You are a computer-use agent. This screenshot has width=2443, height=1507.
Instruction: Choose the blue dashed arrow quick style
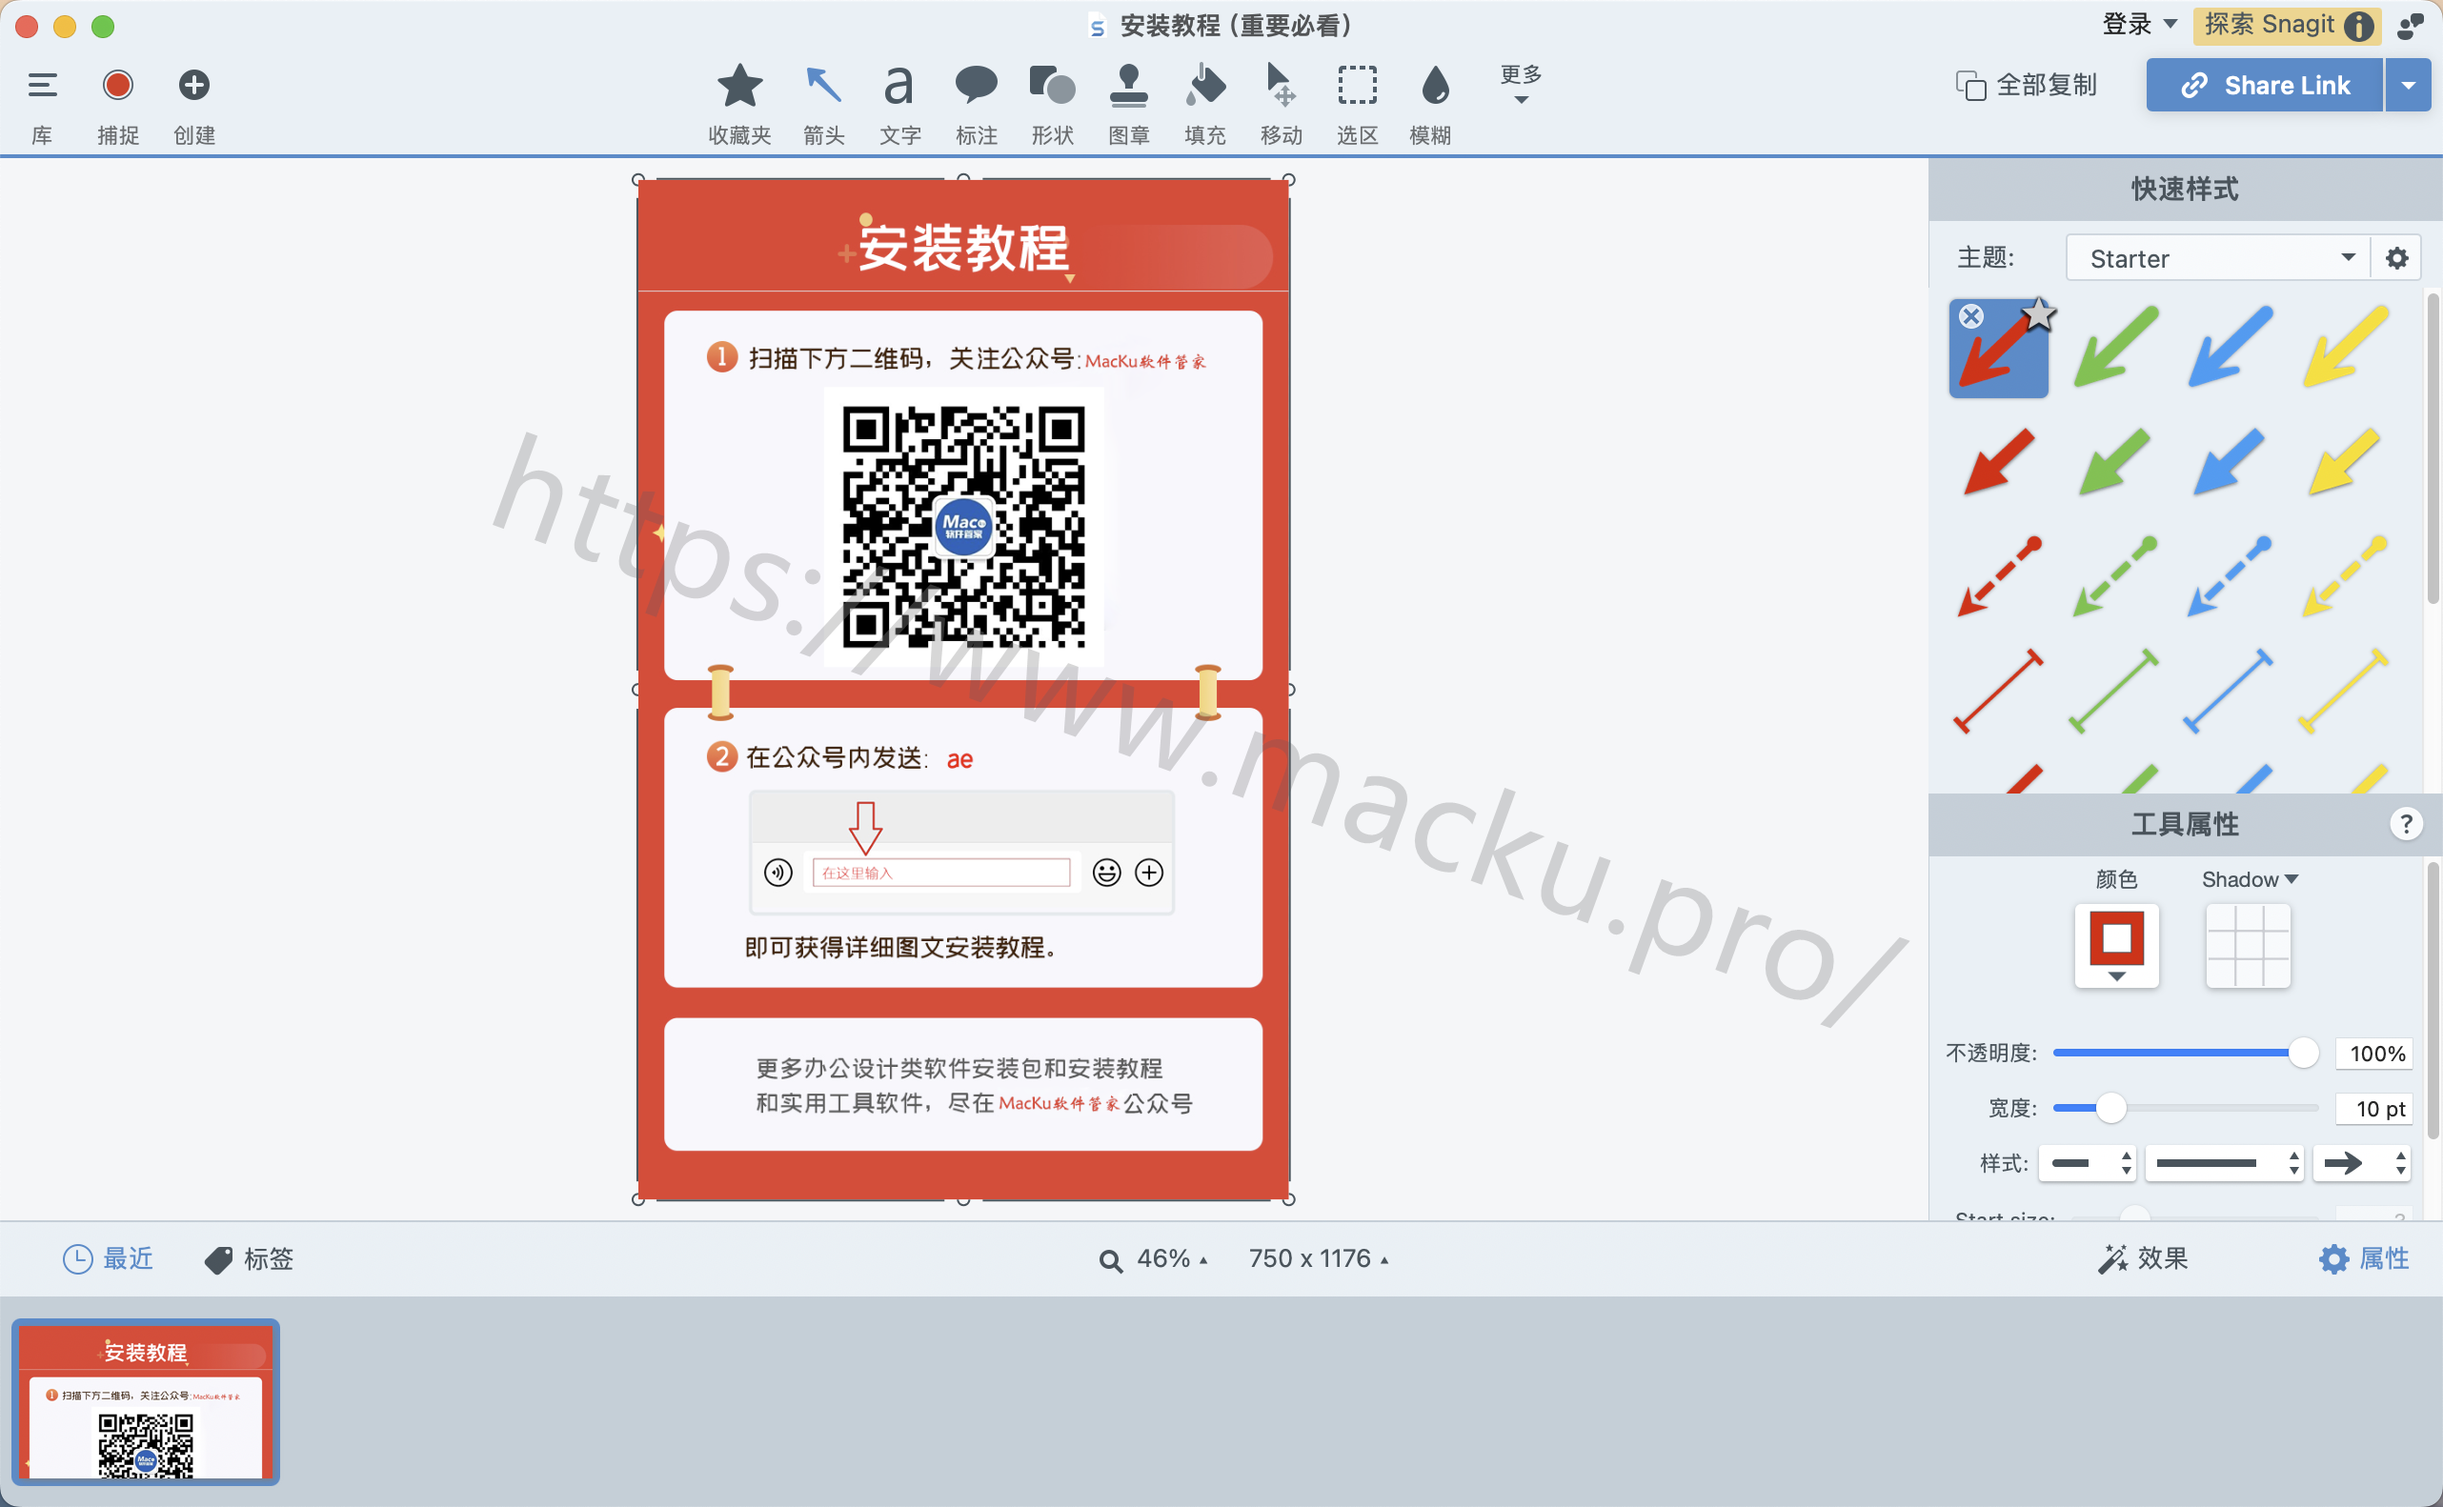[x=2230, y=576]
